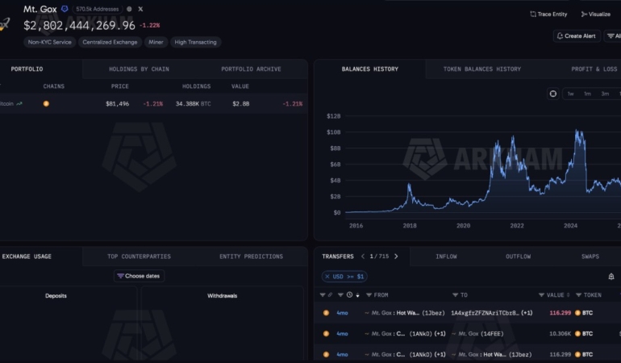Image resolution: width=621 pixels, height=363 pixels.
Task: Select the 1m chart range
Action: tap(587, 94)
